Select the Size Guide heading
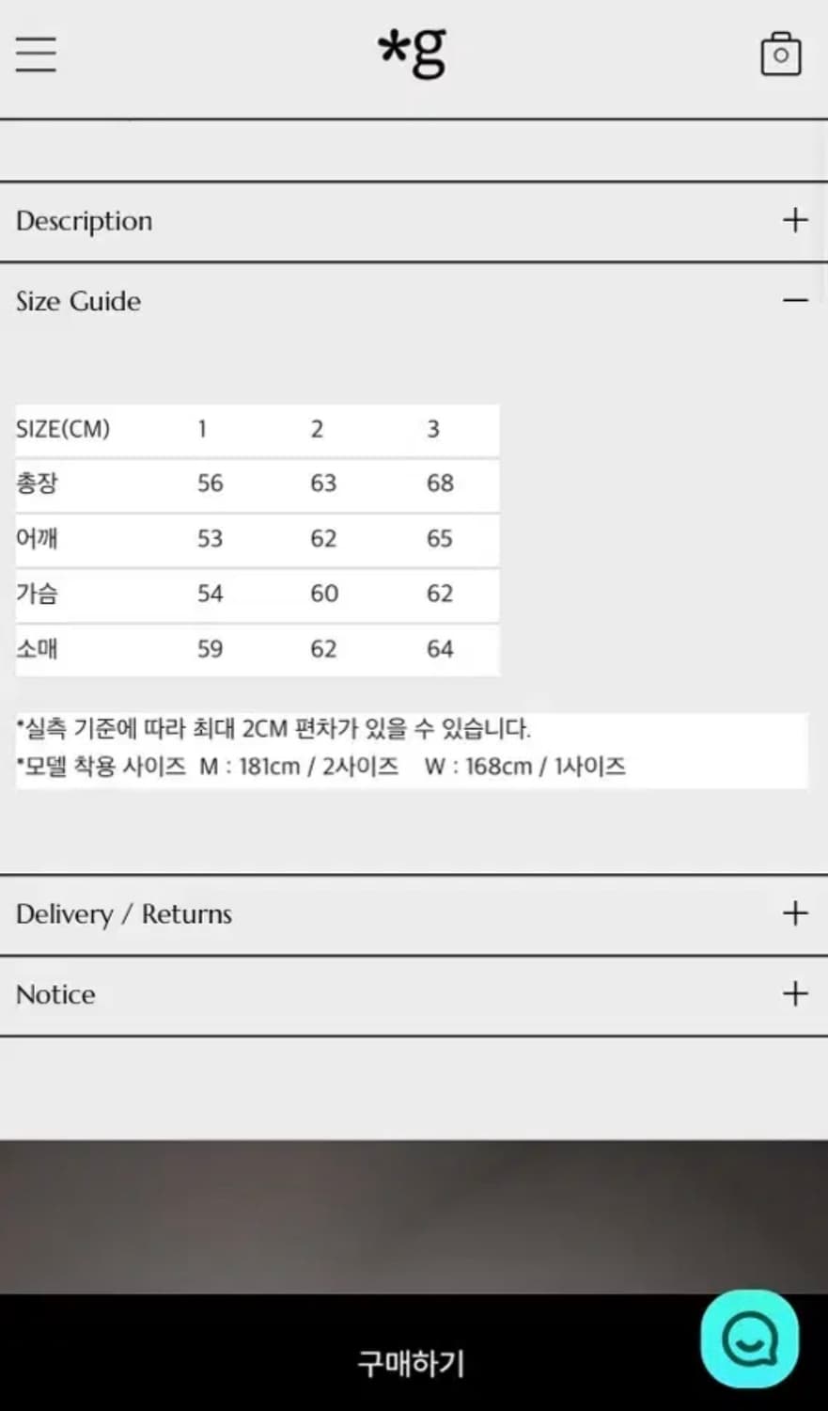 [78, 302]
